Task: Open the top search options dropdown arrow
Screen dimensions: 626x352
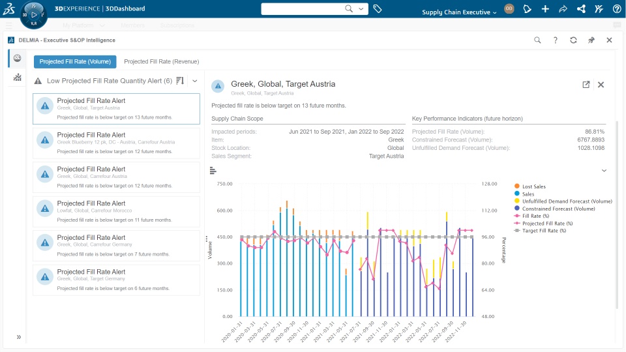Action: [x=361, y=8]
